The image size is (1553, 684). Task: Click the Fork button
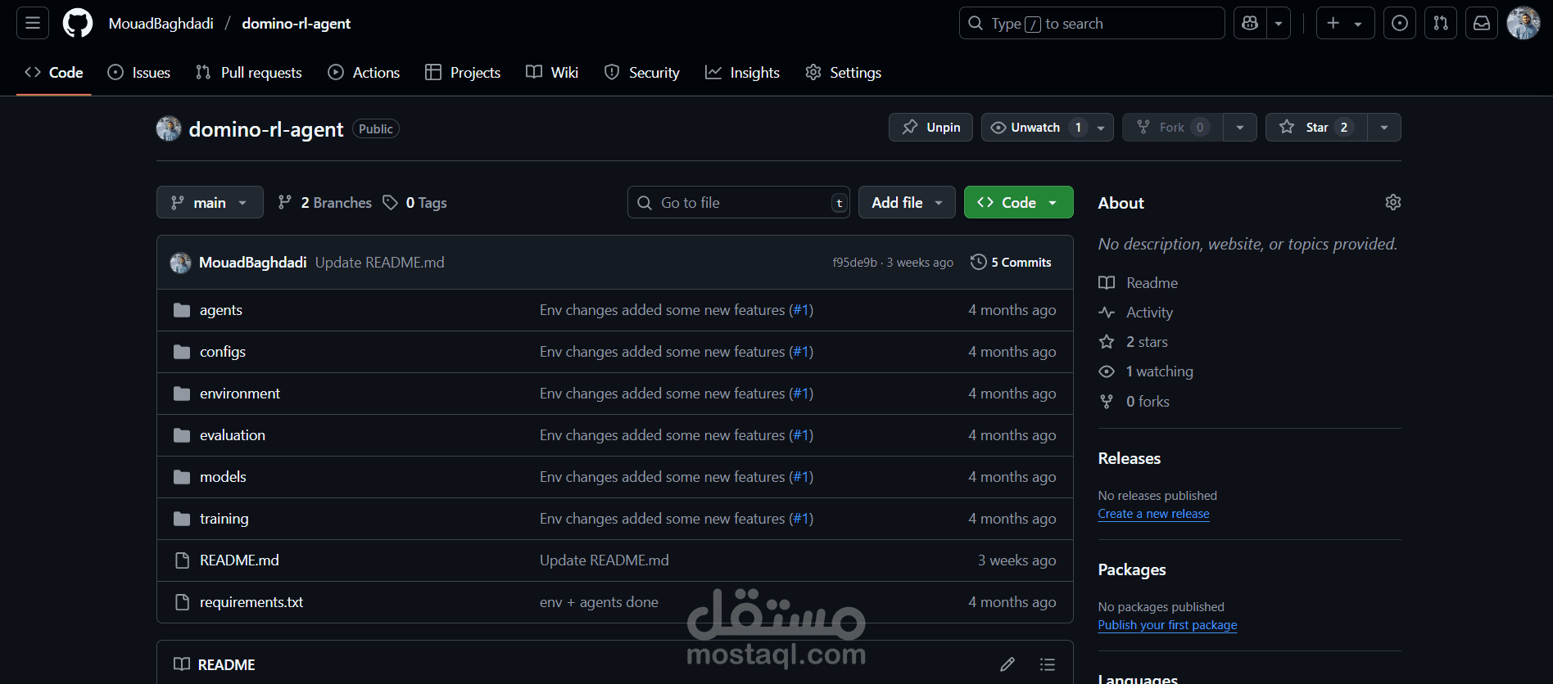[x=1172, y=127]
